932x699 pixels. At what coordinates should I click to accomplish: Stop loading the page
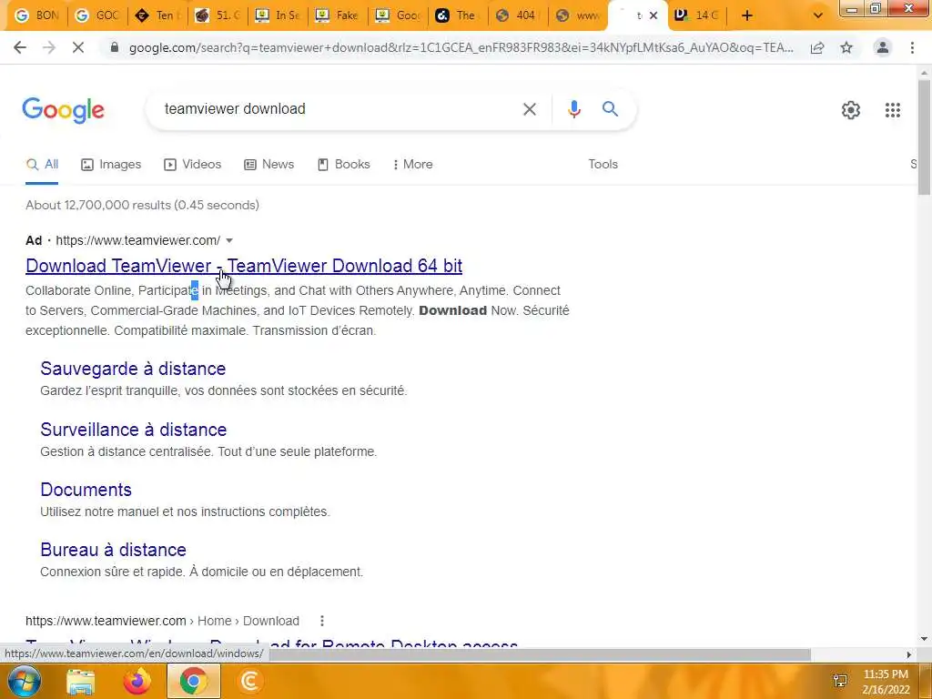(78, 47)
